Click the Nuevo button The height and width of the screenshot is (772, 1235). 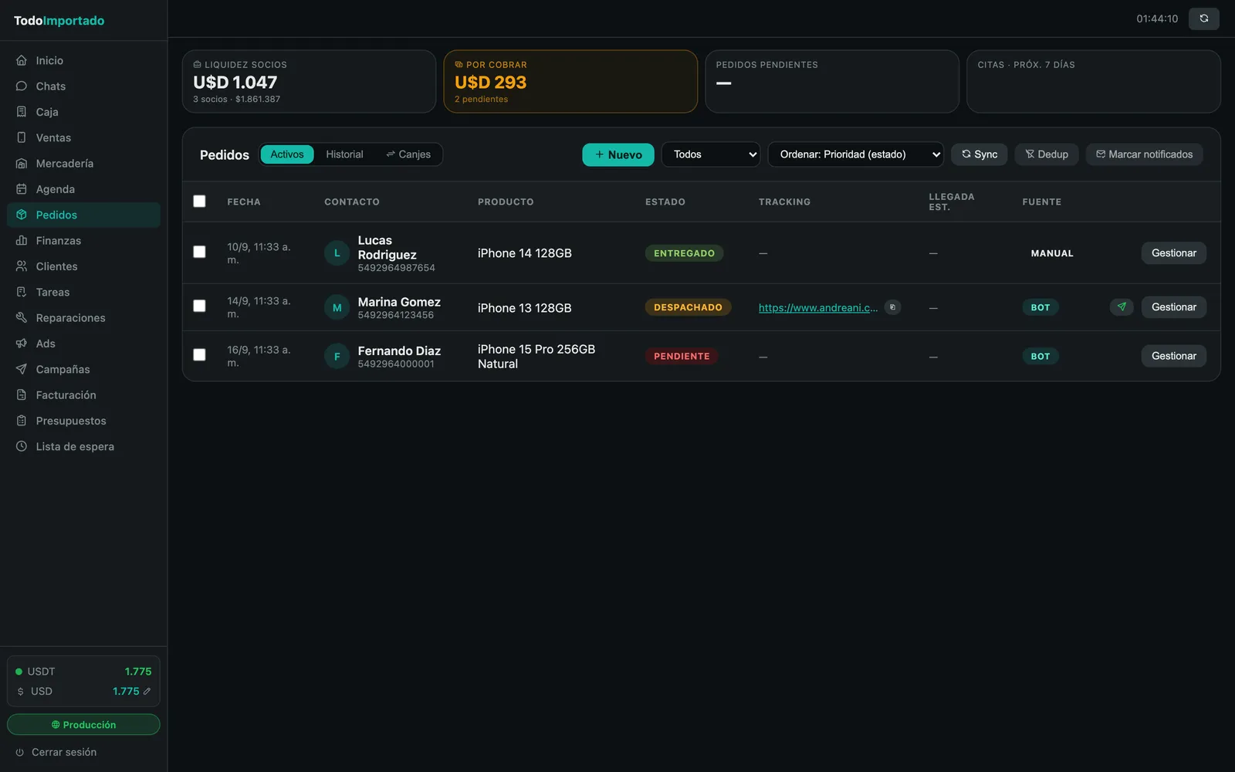[x=617, y=154]
